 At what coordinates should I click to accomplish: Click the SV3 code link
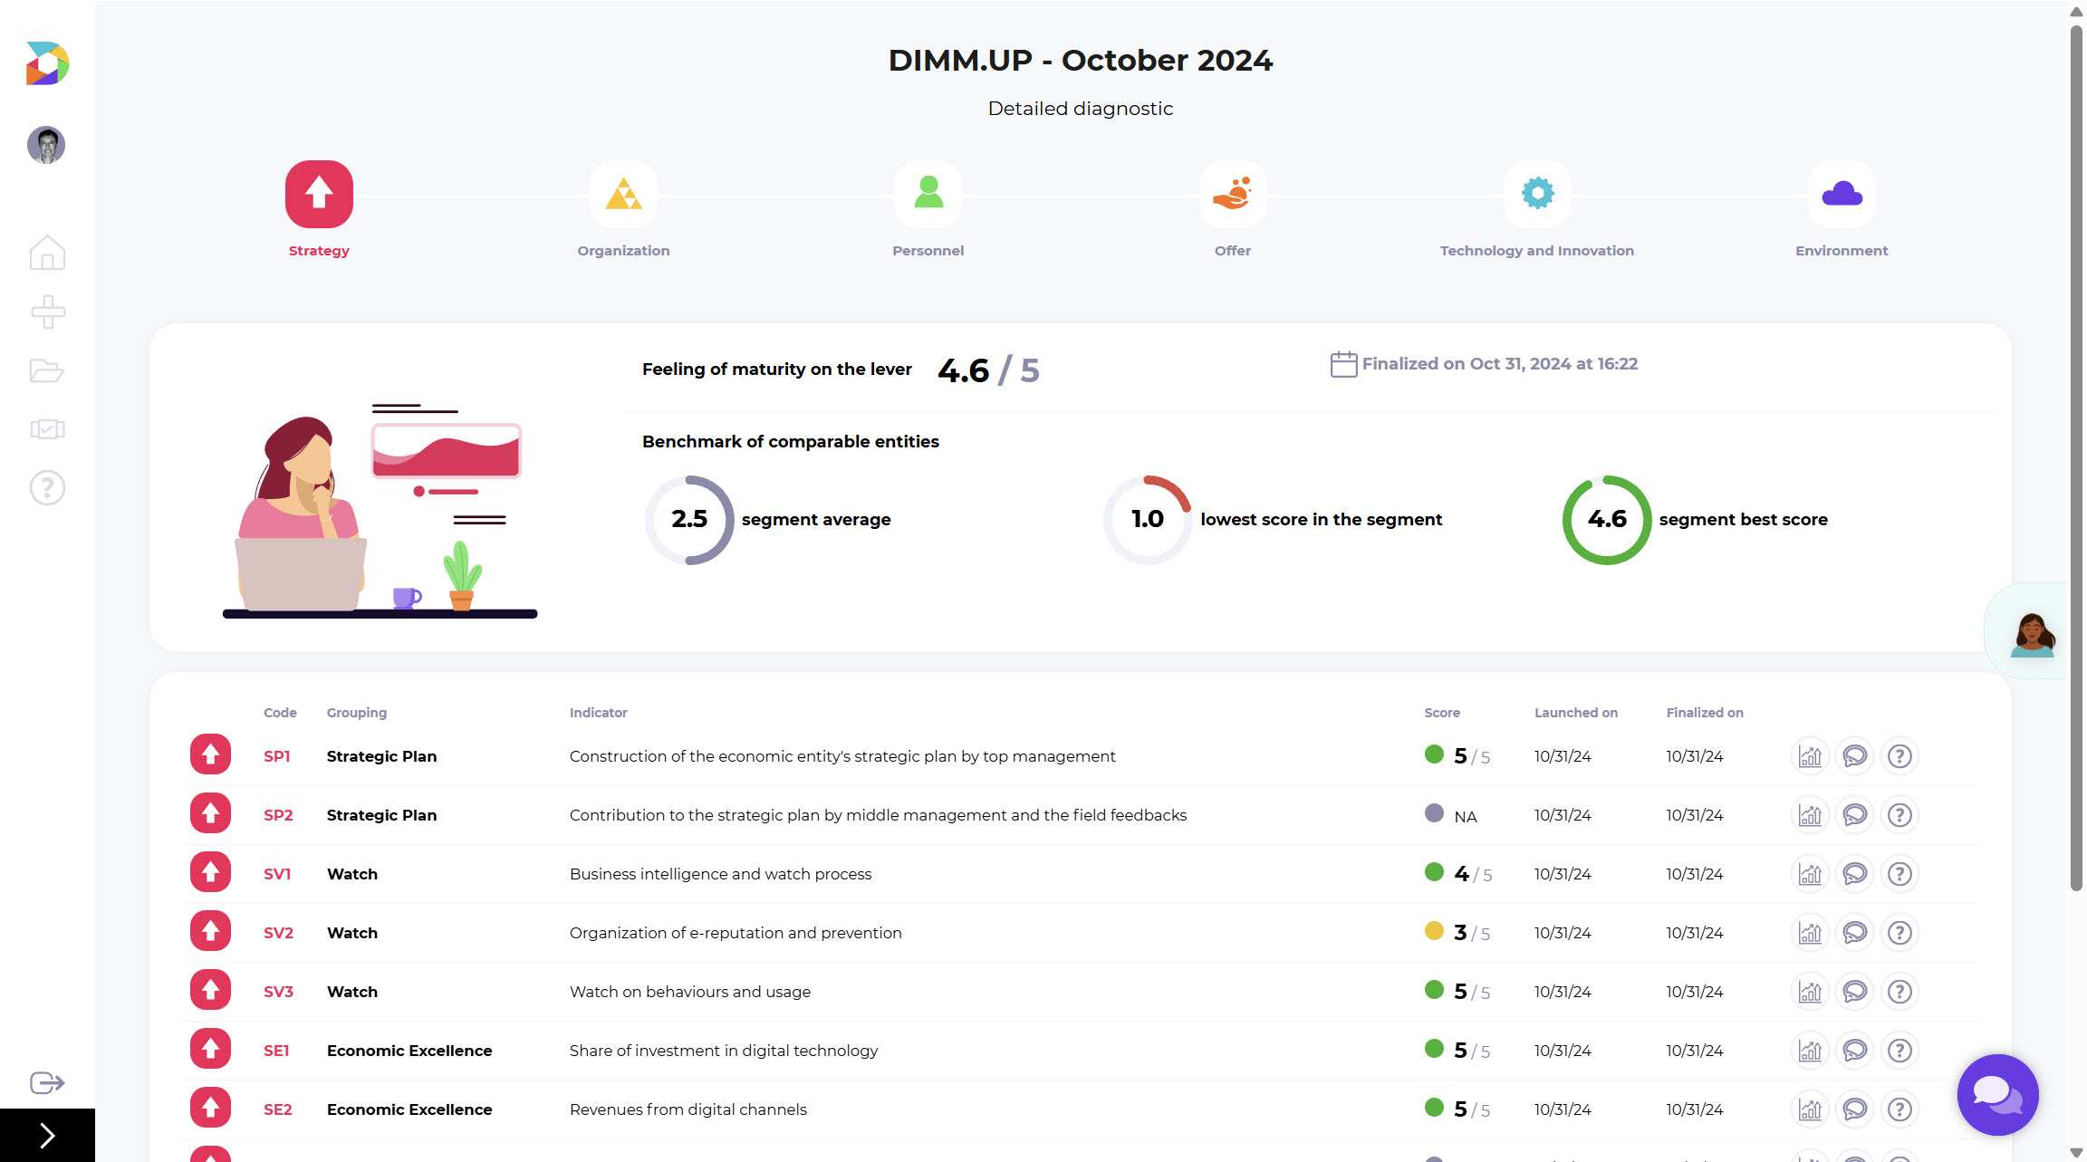click(x=278, y=992)
